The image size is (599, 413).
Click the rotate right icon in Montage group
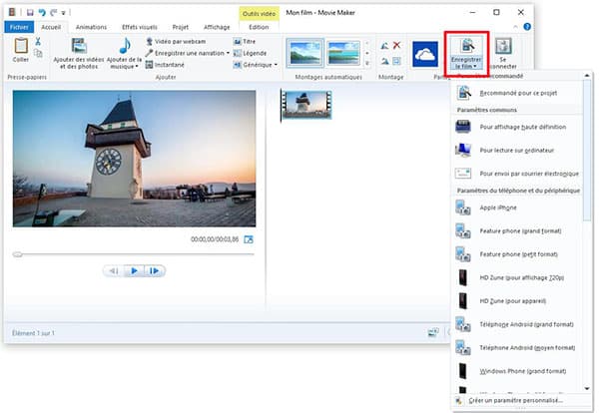(x=385, y=61)
